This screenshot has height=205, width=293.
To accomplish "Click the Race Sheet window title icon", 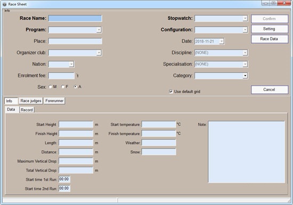I will click(x=4, y=4).
